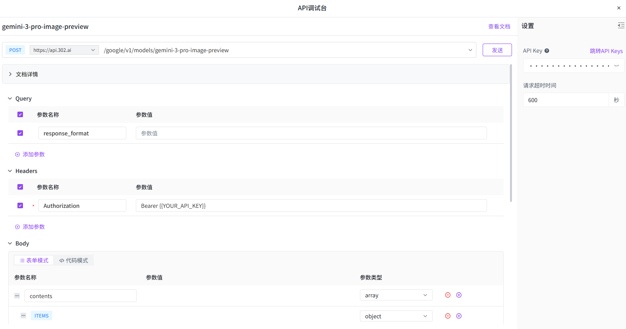Uncheck the response_format parameter checkbox
The width and height of the screenshot is (626, 329).
pos(20,133)
